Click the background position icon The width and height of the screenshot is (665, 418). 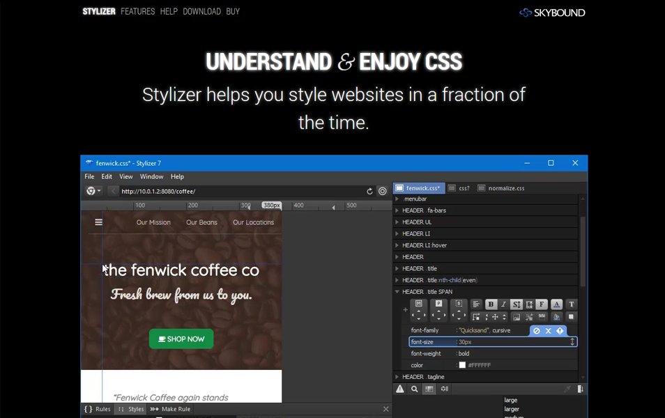(529, 317)
